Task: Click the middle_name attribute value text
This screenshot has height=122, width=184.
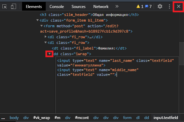Action: coord(124,70)
